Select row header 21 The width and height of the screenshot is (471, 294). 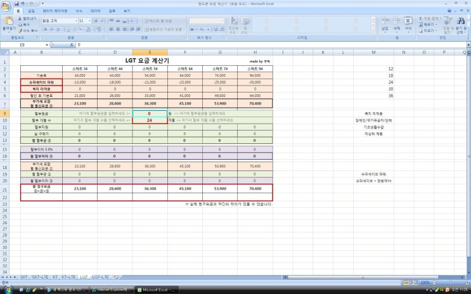tap(4, 190)
